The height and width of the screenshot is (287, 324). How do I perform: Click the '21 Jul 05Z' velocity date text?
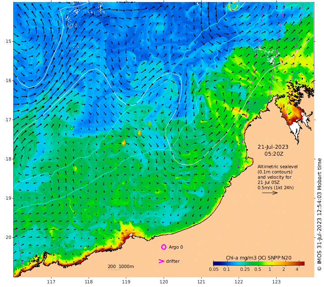coord(269,182)
